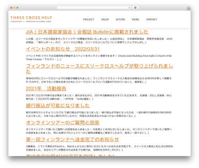
Task: Open the ACTION menu item
Action: click(120, 19)
